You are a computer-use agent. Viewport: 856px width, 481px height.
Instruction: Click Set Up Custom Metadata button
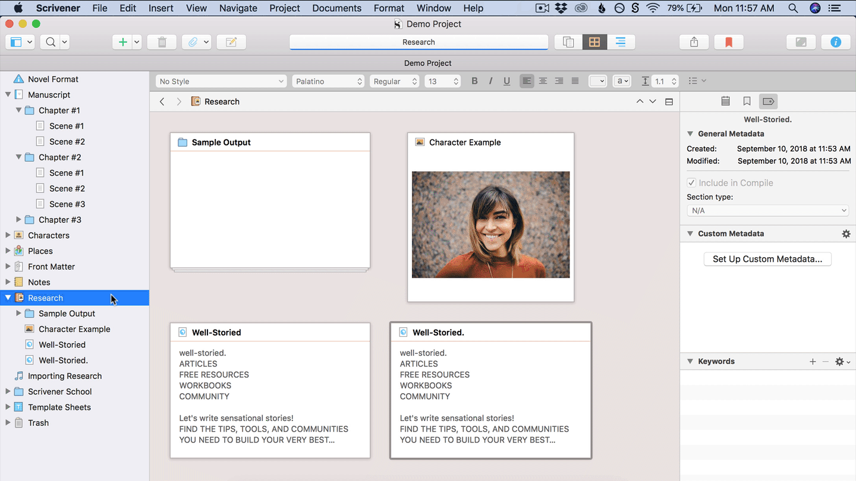(767, 259)
